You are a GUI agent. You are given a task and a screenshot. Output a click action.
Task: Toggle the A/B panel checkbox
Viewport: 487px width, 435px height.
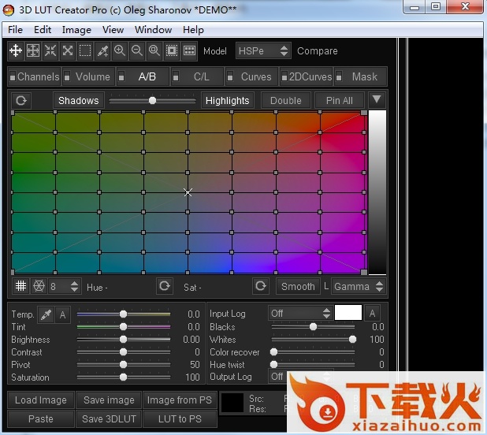(121, 77)
